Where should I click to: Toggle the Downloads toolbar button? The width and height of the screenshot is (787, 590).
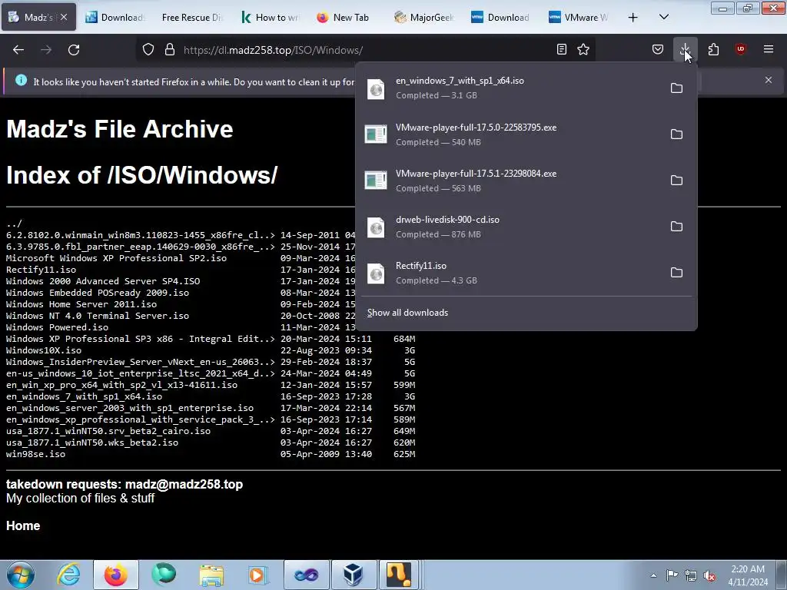coord(685,49)
